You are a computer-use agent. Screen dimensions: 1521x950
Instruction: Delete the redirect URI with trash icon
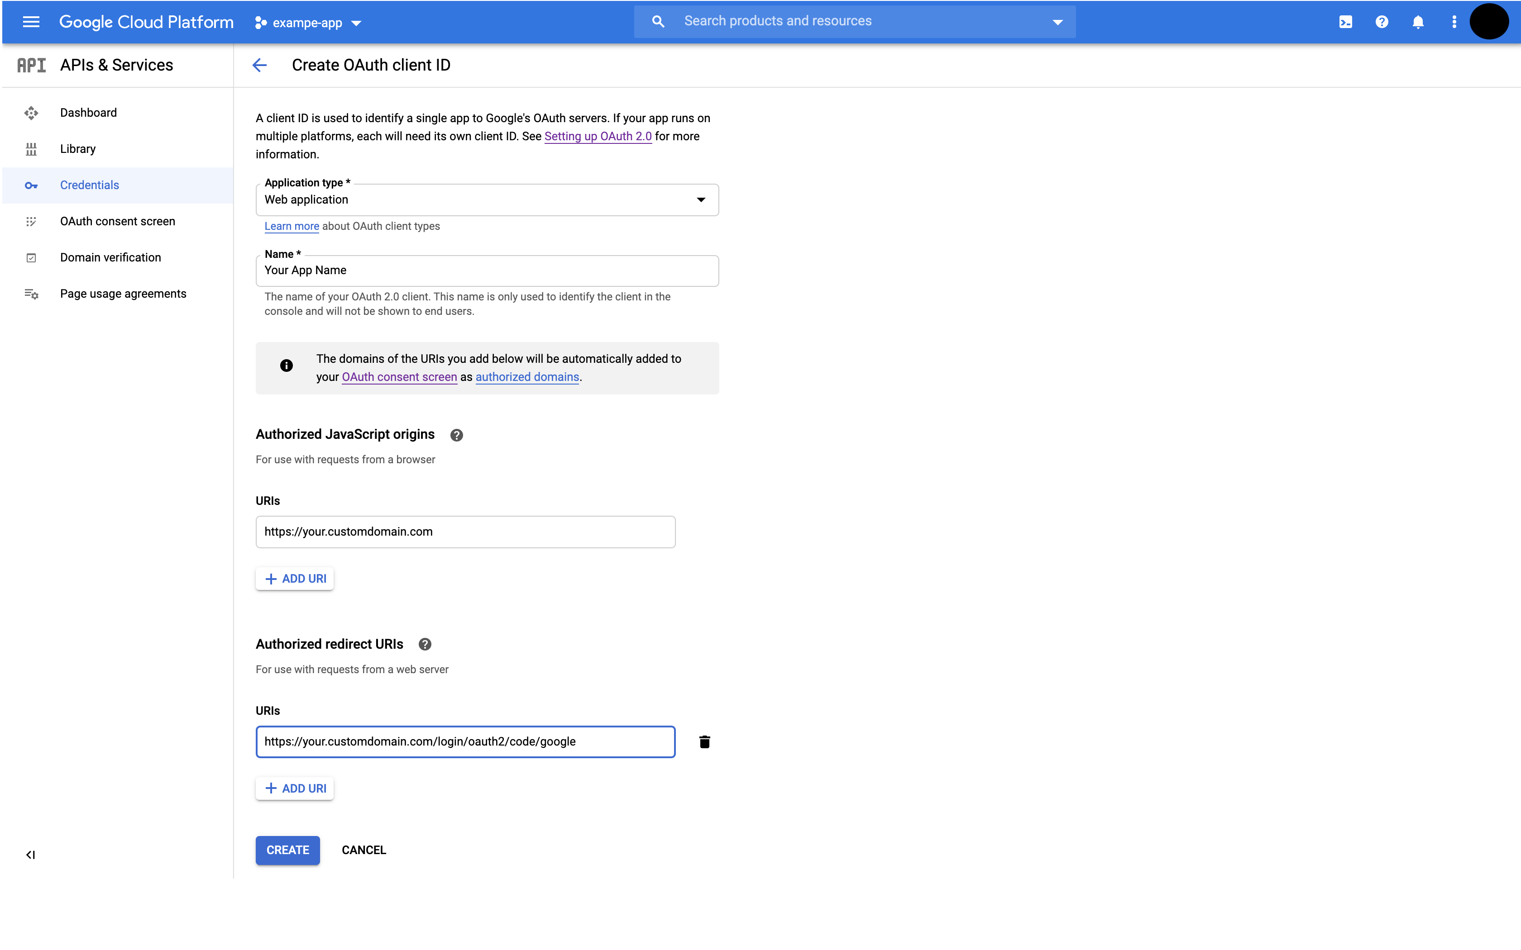tap(704, 742)
